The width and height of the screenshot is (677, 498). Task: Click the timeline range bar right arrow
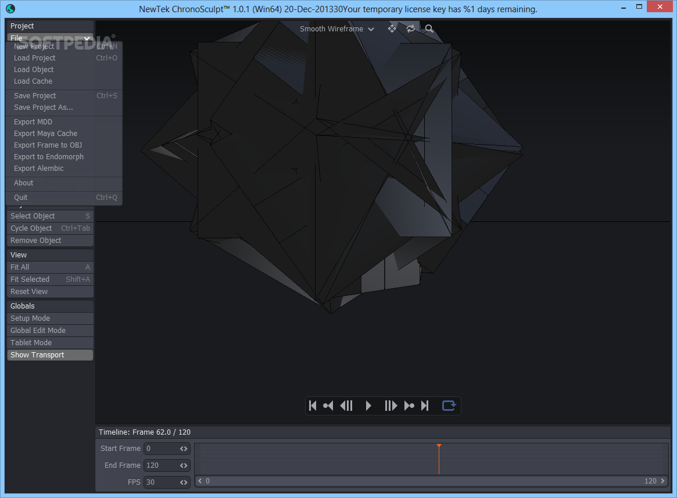click(x=662, y=481)
